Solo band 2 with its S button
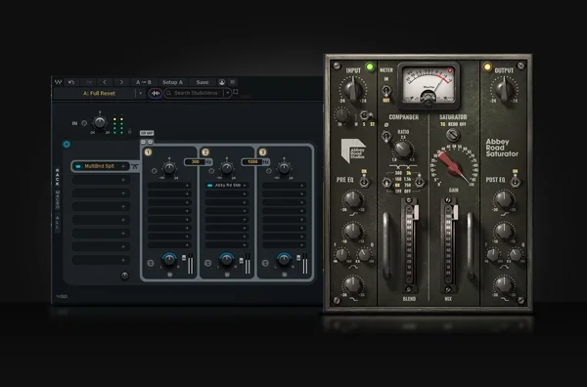587x387 pixels. (207, 264)
